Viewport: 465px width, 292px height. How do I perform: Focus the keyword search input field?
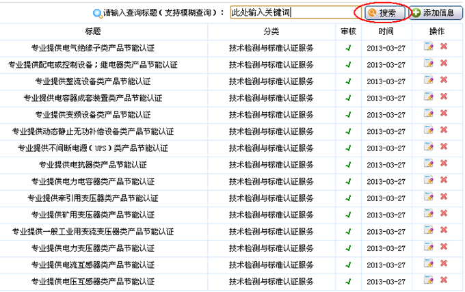pos(293,13)
